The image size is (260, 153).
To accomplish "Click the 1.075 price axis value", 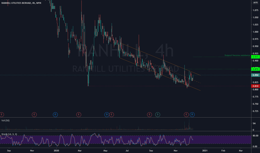I will pyautogui.click(x=256, y=10).
